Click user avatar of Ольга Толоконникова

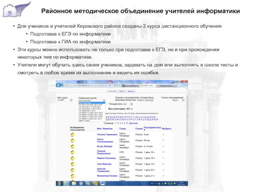tap(72, 140)
